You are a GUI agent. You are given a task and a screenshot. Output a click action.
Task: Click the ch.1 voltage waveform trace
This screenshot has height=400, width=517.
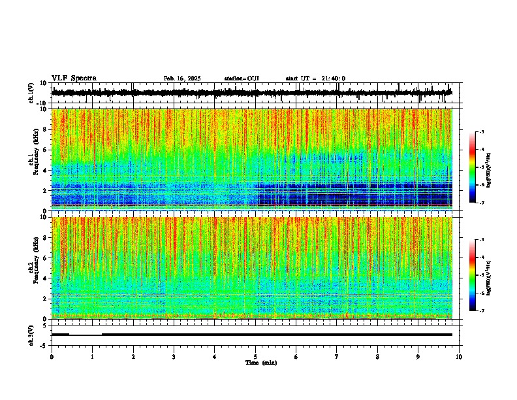[x=251, y=93]
